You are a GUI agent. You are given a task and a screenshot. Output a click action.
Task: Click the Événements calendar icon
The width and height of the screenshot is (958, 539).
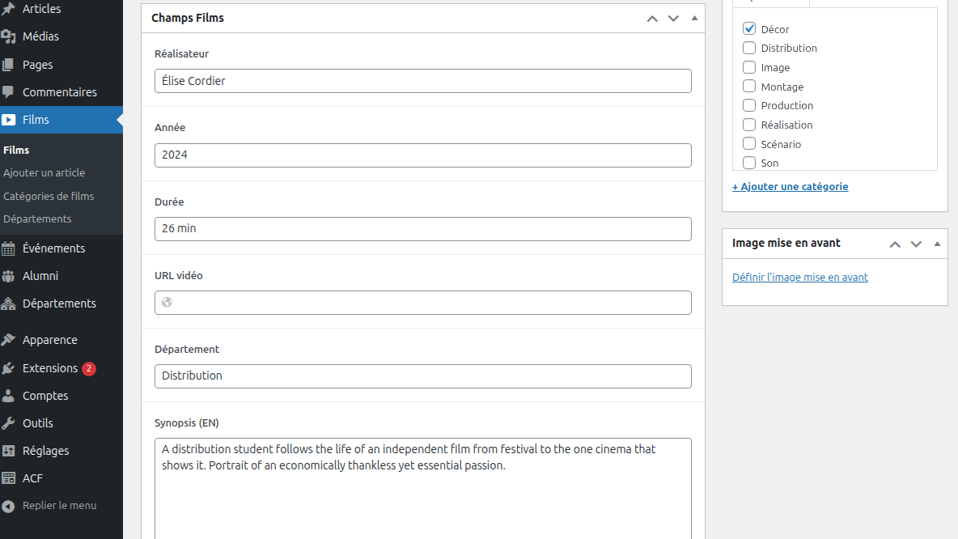[9, 248]
